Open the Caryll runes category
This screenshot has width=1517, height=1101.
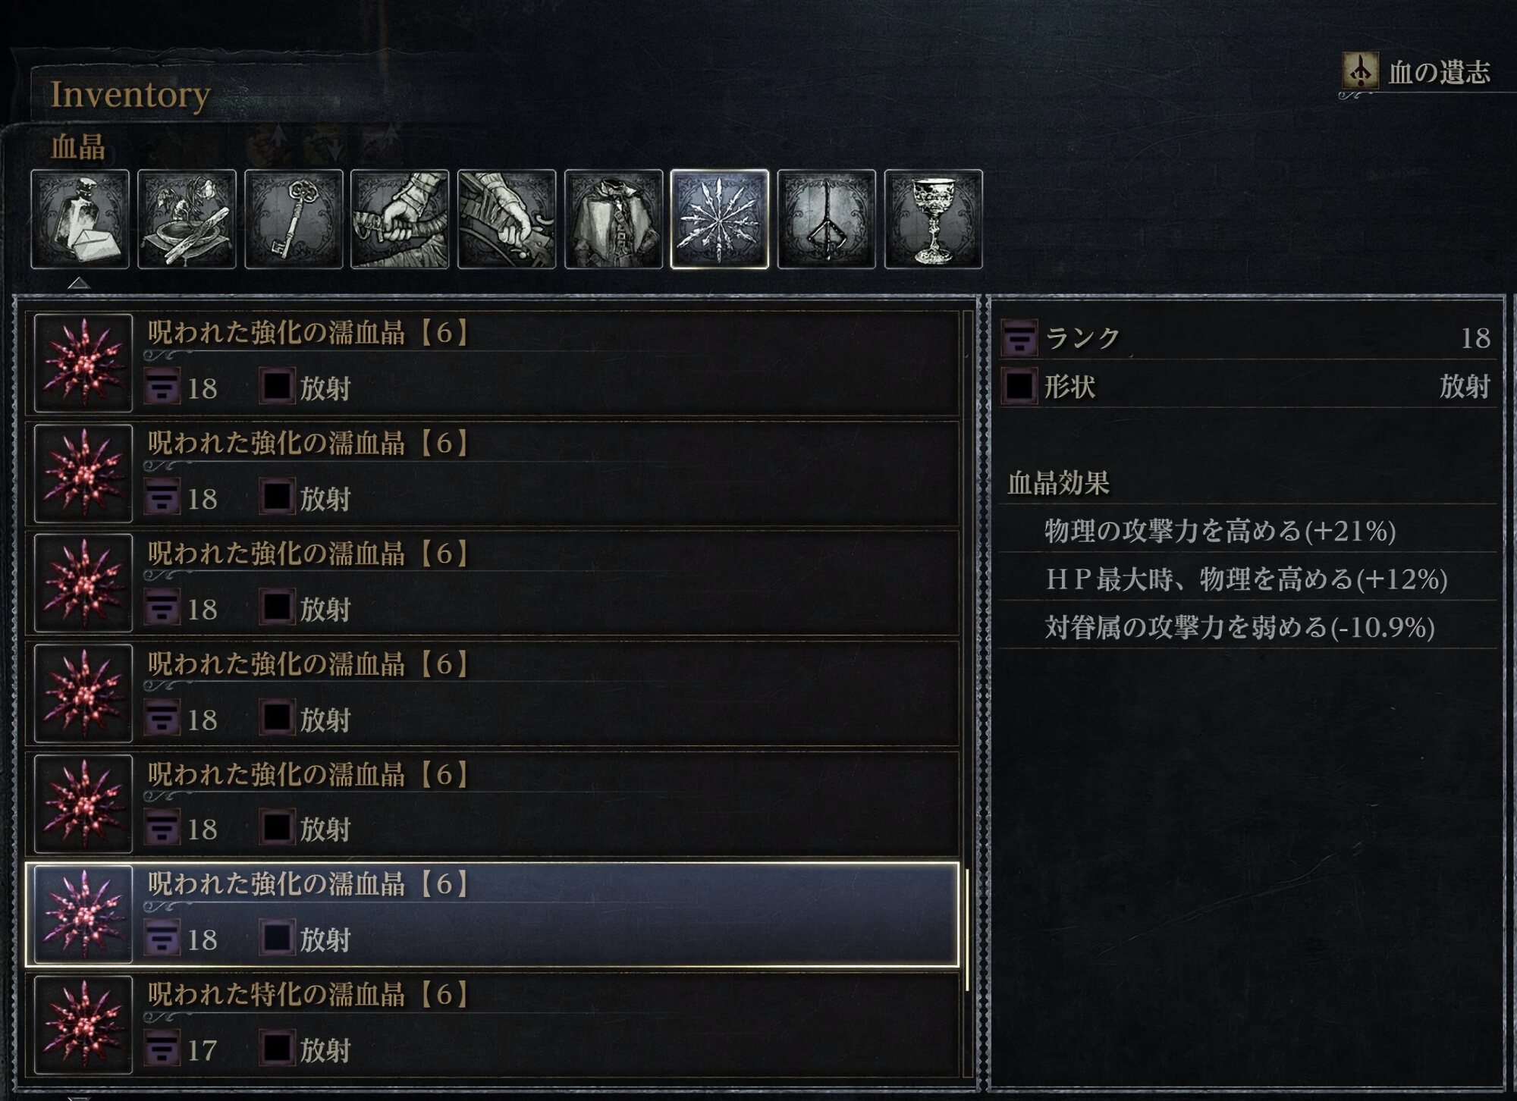coord(827,219)
